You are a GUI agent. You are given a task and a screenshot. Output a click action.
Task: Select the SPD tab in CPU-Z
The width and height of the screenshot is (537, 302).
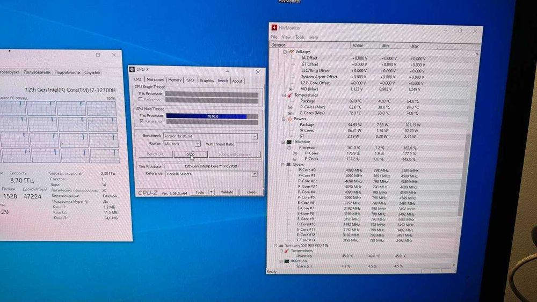coord(191,80)
